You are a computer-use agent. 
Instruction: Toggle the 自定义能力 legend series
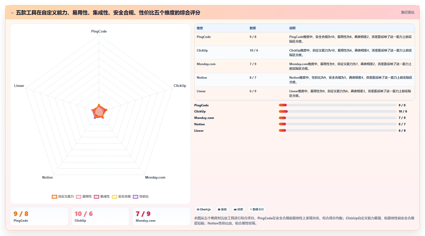[x=63, y=197]
